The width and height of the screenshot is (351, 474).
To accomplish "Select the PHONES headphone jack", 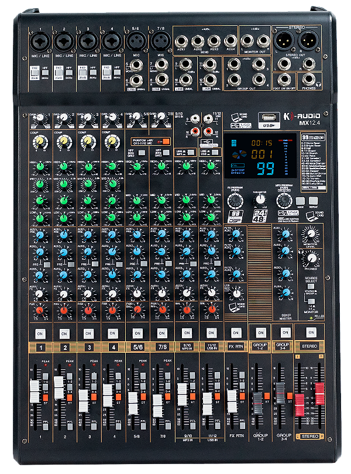I will (309, 80).
